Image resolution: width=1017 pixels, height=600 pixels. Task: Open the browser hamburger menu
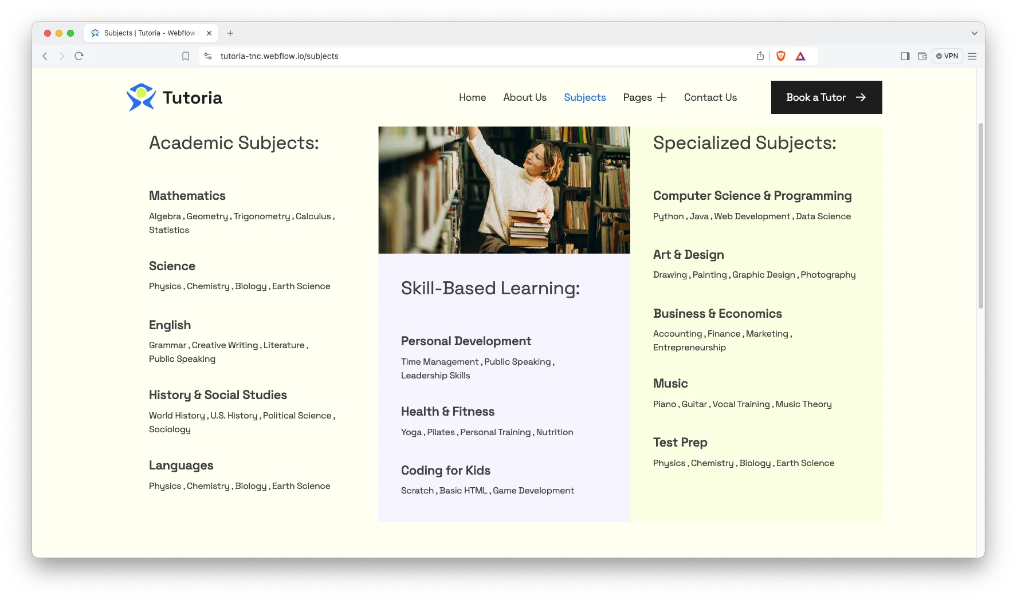pos(972,56)
